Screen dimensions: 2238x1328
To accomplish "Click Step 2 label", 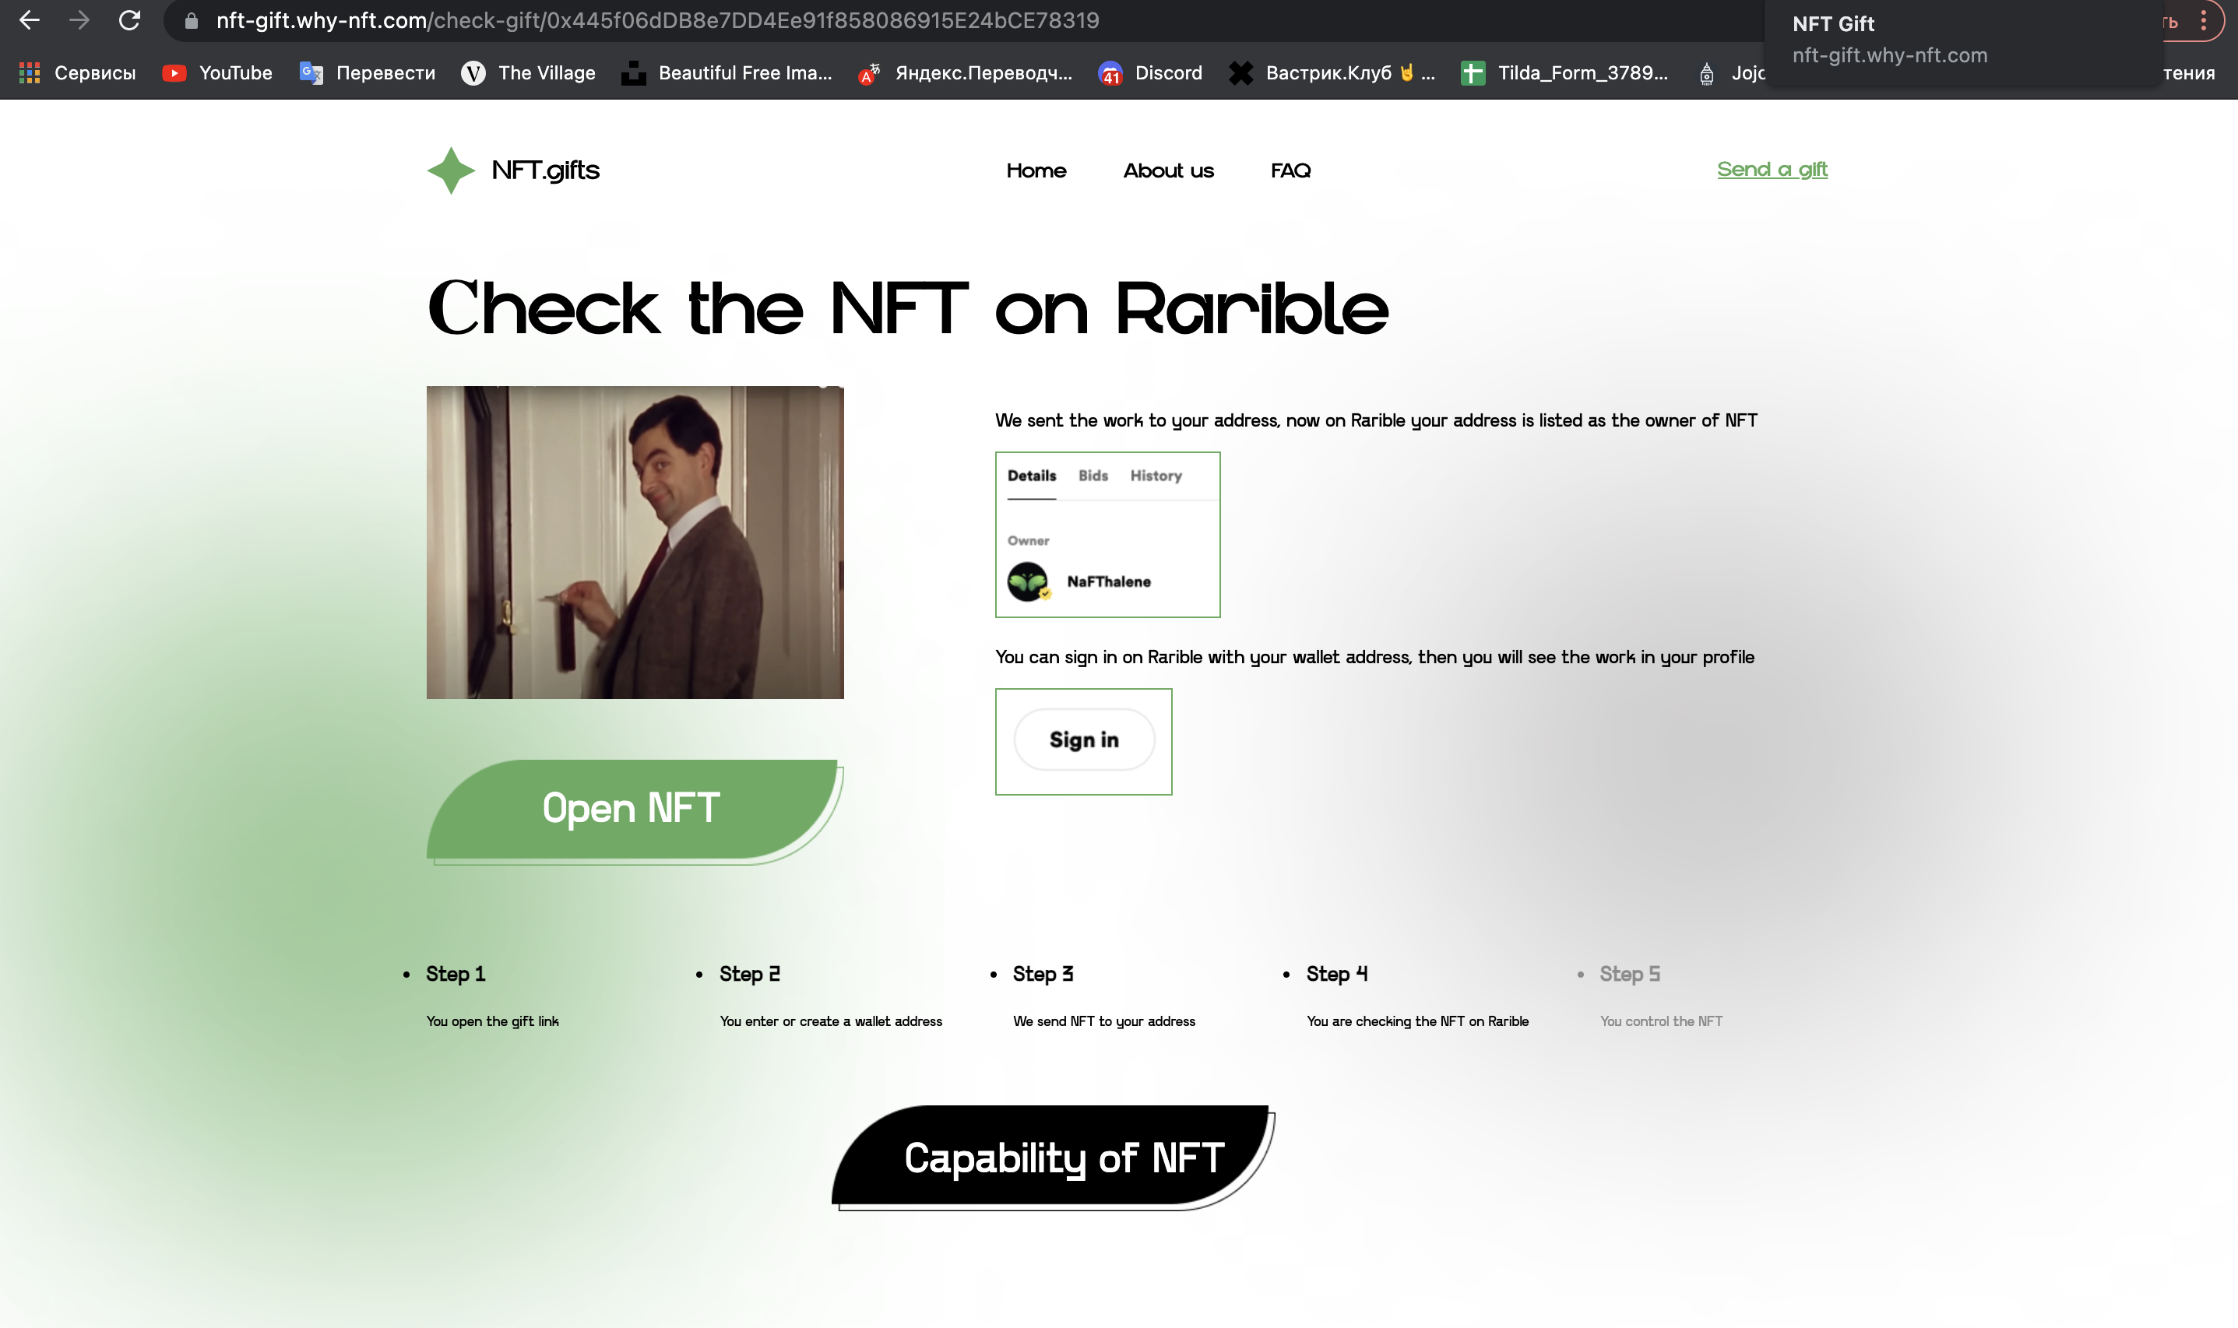I will 749,974.
